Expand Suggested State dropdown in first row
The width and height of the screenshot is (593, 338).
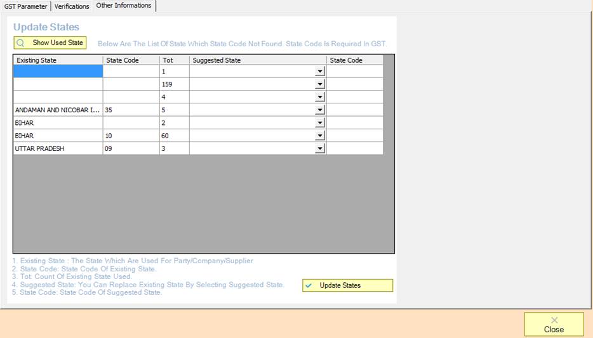320,72
